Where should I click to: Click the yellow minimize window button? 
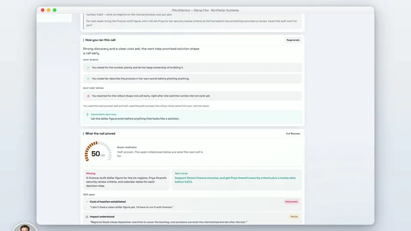48,10
